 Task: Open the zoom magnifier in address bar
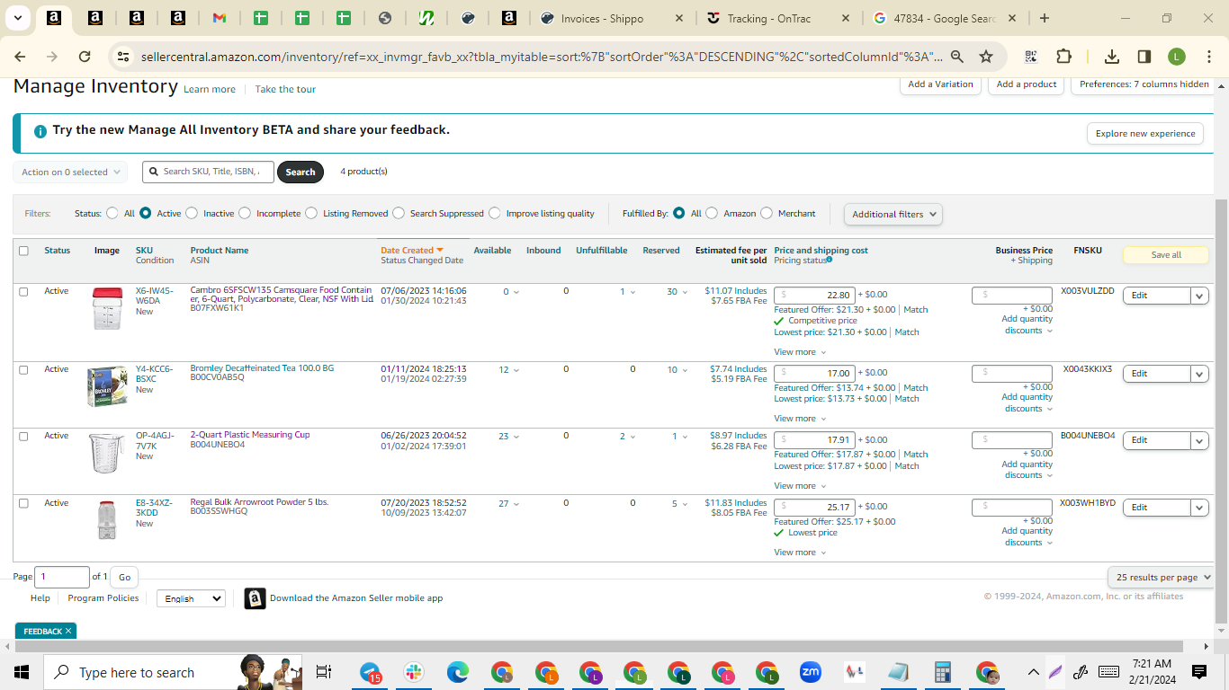957,57
